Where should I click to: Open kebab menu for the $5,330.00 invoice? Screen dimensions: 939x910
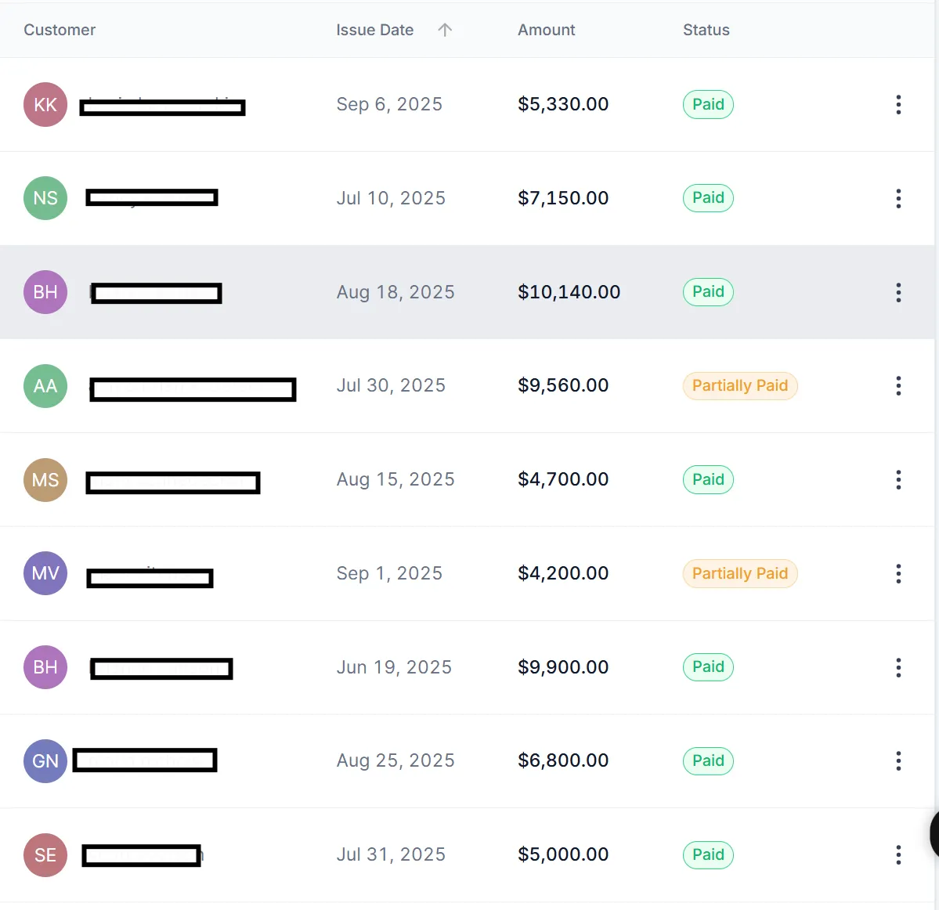tap(898, 104)
